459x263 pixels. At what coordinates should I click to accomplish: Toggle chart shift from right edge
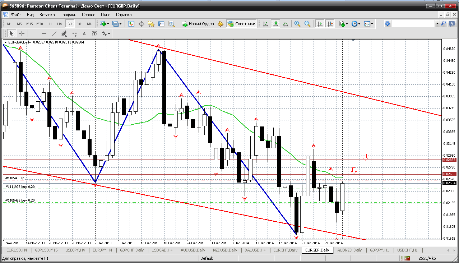(329, 24)
